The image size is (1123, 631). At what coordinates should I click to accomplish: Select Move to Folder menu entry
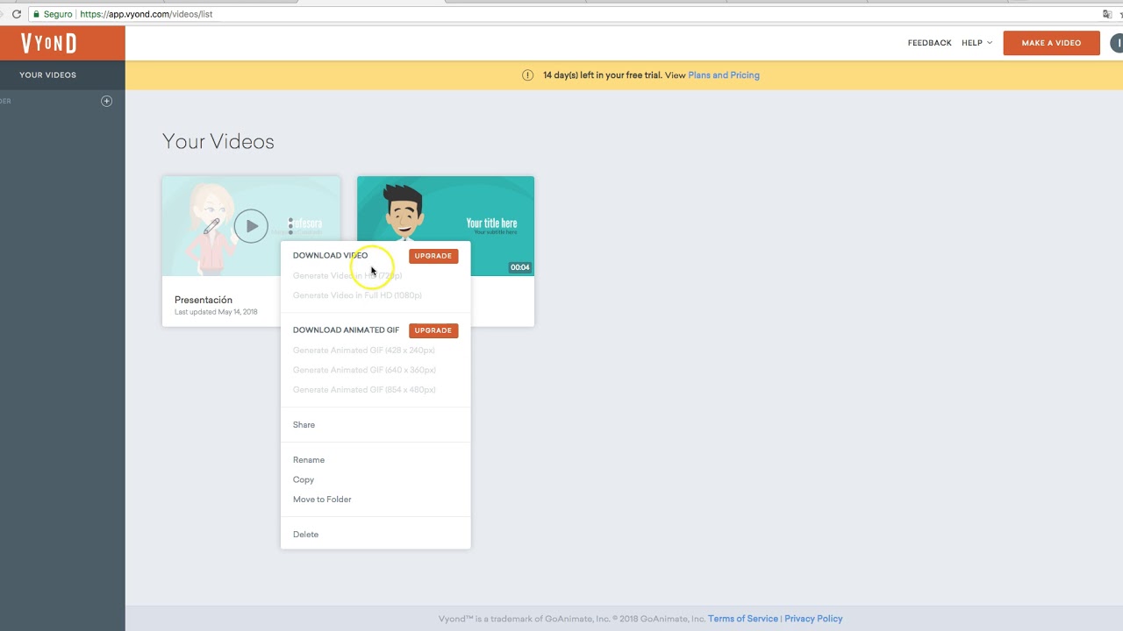pos(322,500)
